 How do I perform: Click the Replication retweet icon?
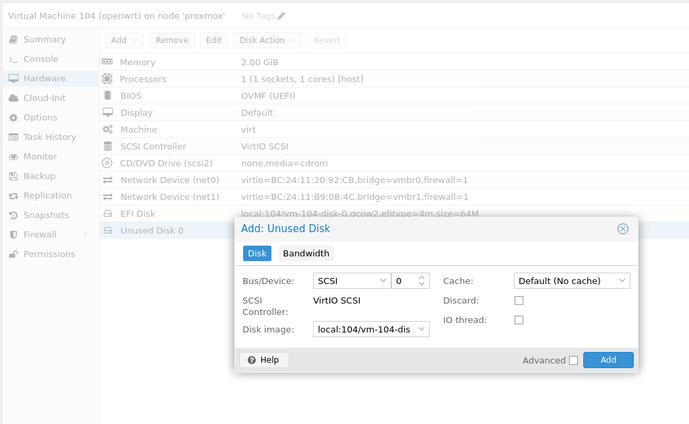click(x=13, y=196)
